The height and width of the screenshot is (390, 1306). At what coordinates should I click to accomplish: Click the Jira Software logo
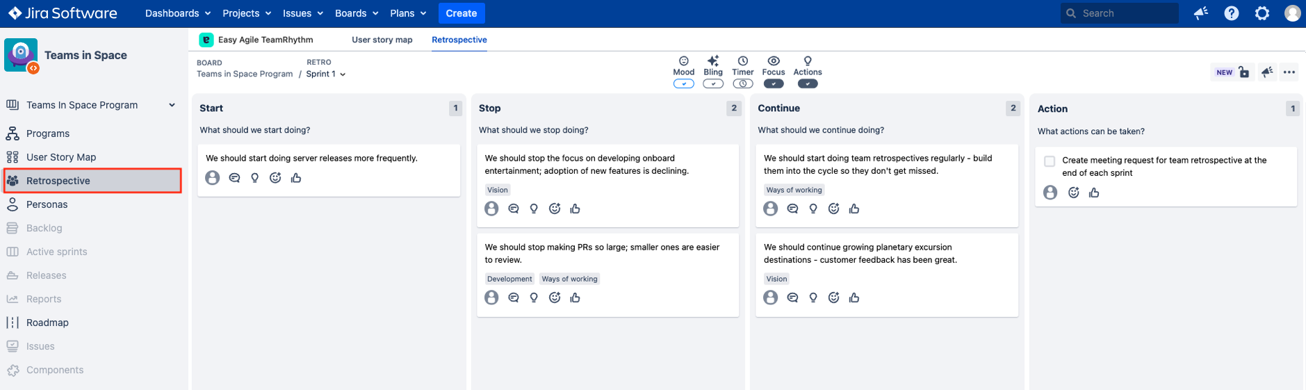[63, 13]
